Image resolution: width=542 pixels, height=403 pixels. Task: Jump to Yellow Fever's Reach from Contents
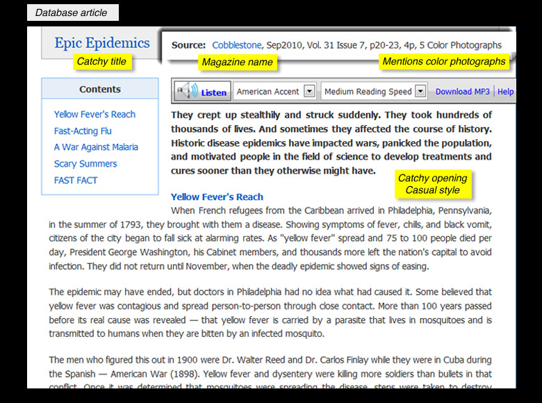pyautogui.click(x=95, y=115)
